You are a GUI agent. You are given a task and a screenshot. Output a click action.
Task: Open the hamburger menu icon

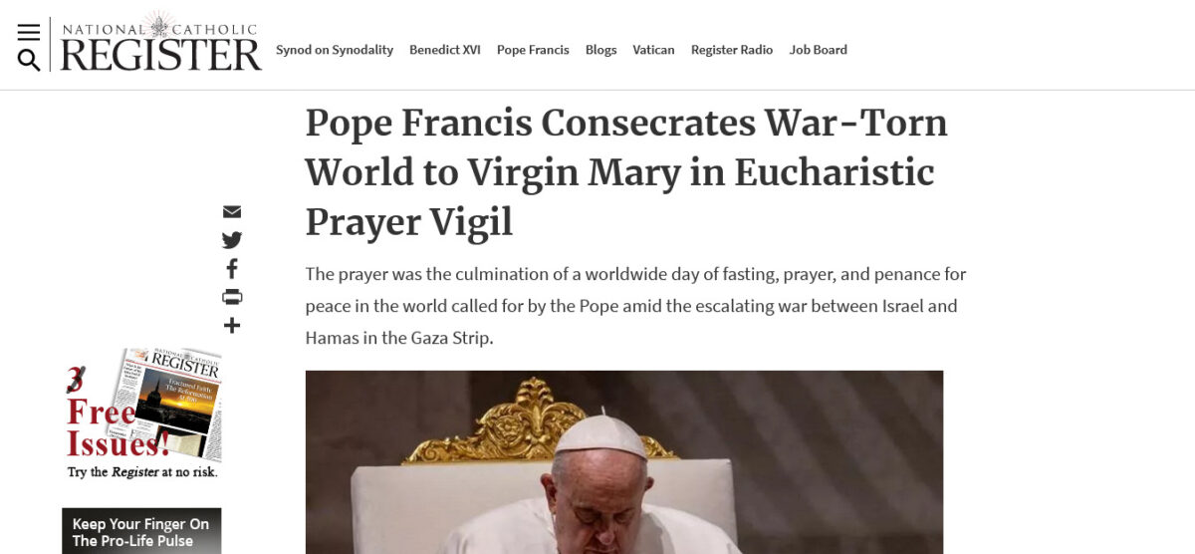[x=29, y=32]
